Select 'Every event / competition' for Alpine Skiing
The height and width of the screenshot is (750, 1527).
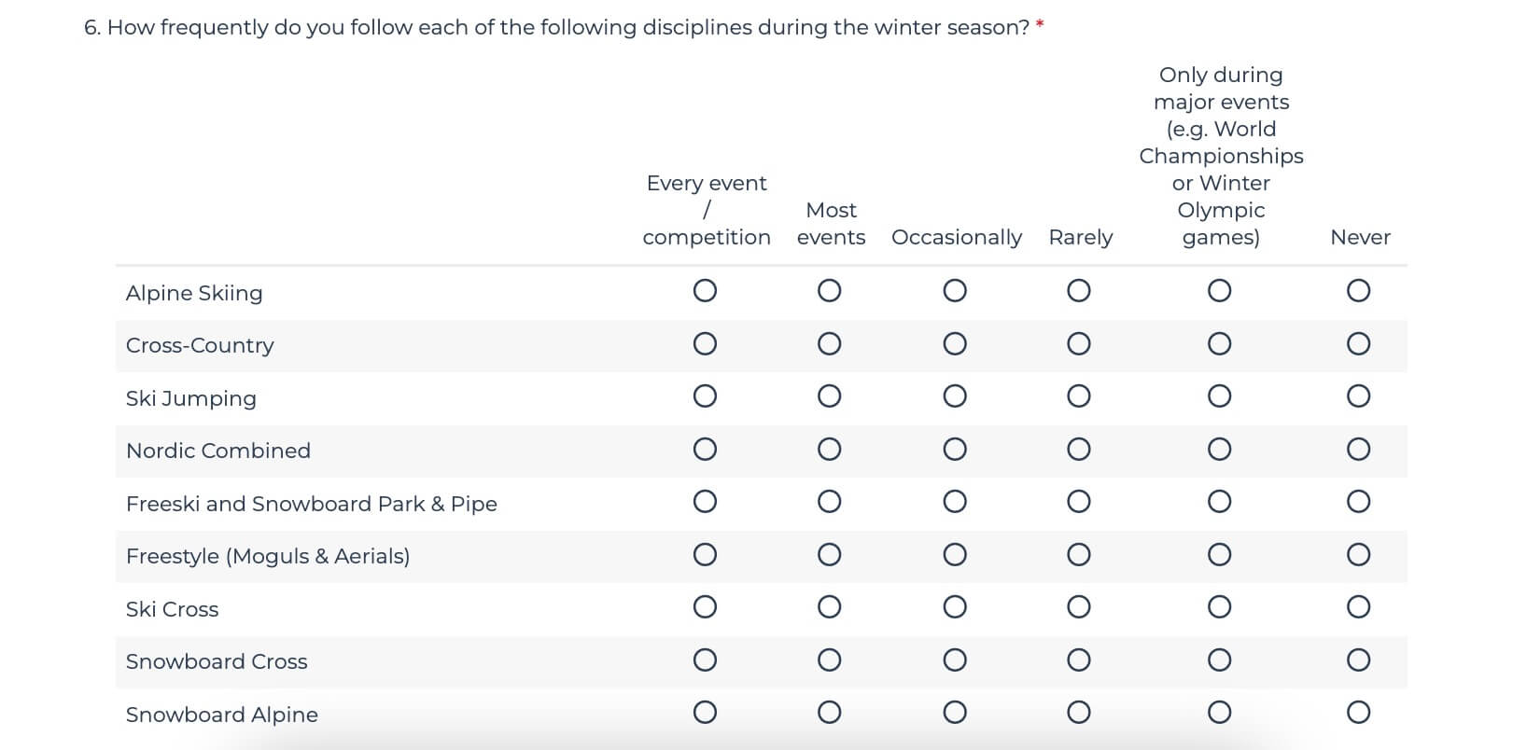[x=705, y=291]
